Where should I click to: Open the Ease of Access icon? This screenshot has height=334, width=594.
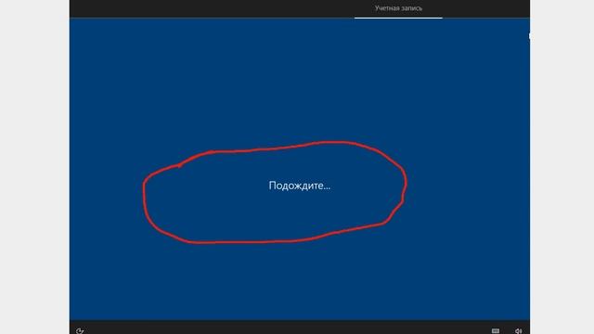click(x=80, y=331)
